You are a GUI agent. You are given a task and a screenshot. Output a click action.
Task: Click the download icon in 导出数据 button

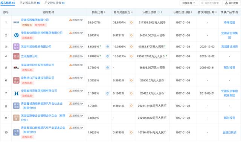tap(226, 3)
